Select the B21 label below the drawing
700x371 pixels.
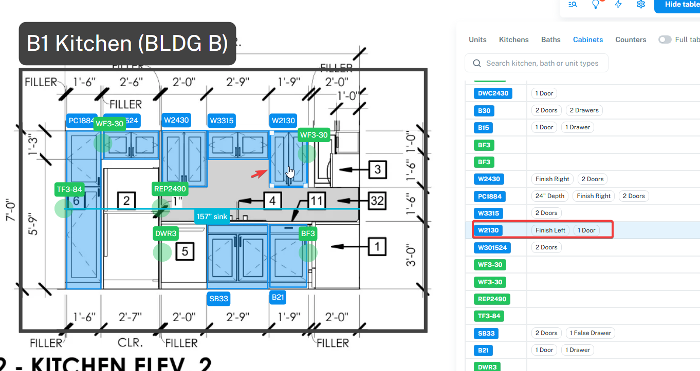278,297
